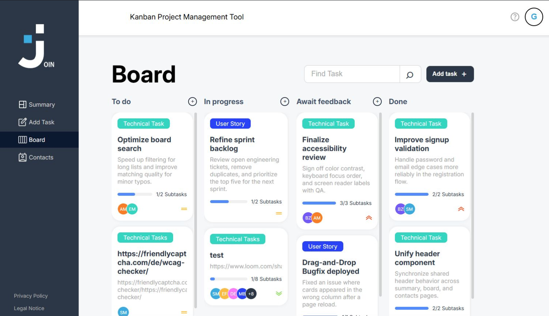Screen dimensions: 549x316
Task: Click the 1/8 Subtasks text
Action: (266, 279)
